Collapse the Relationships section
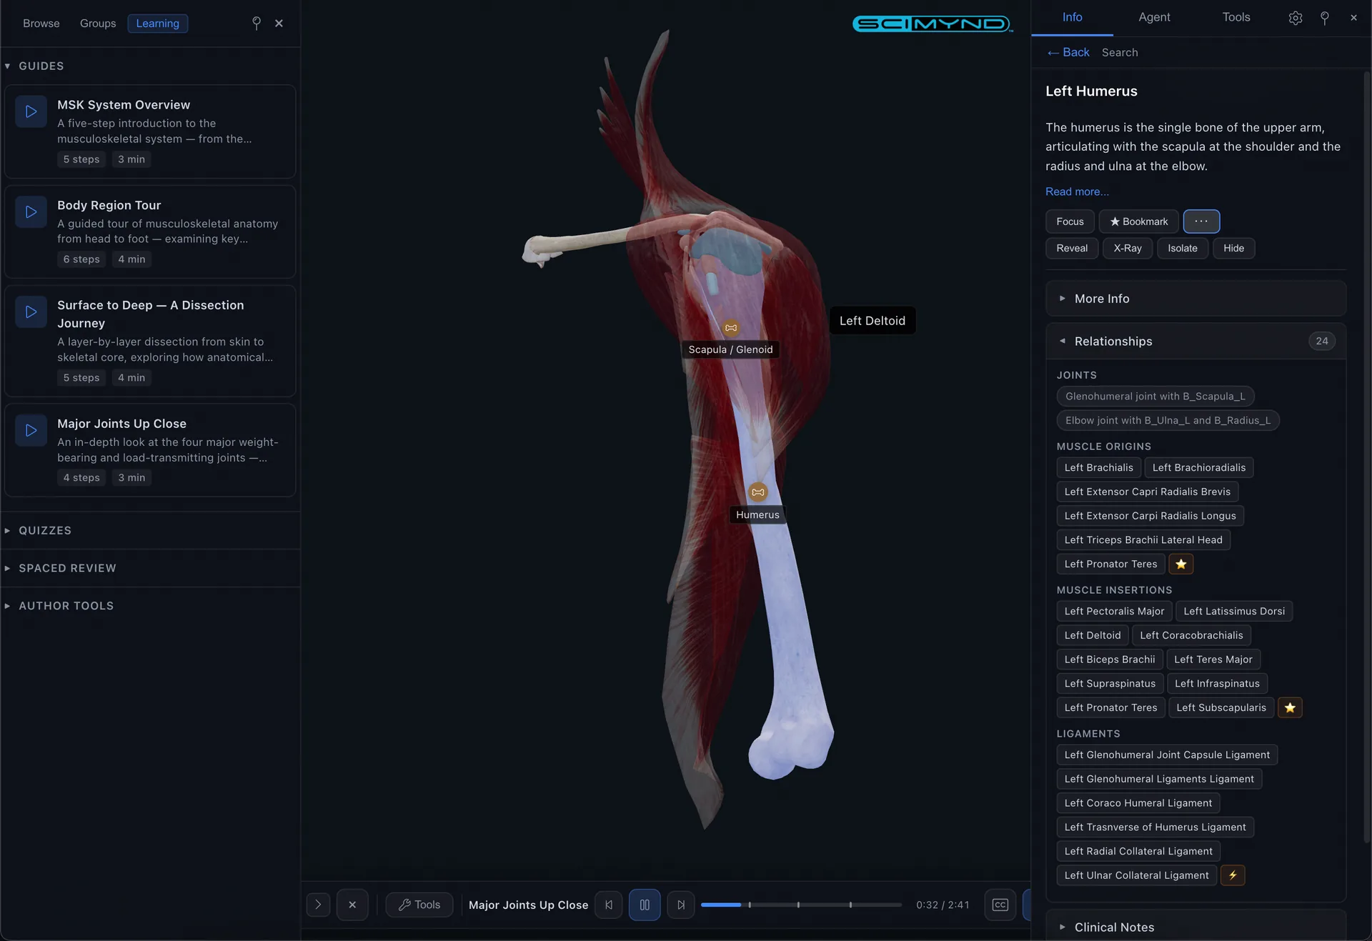The width and height of the screenshot is (1372, 941). tap(1113, 342)
